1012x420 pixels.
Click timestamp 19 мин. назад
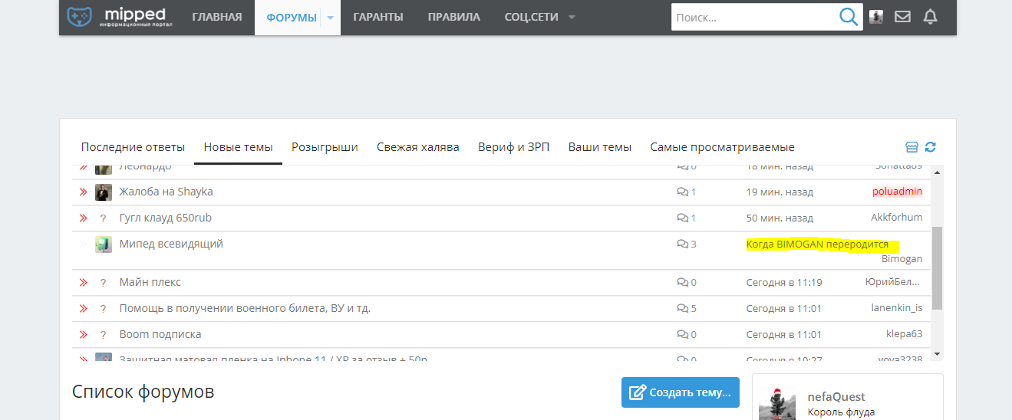(x=780, y=192)
